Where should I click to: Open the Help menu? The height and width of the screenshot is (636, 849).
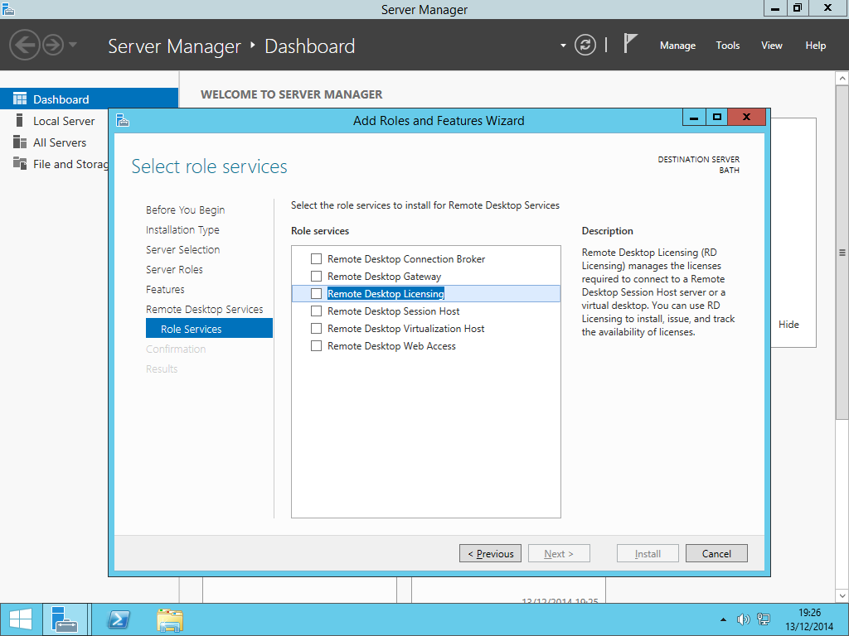(816, 46)
